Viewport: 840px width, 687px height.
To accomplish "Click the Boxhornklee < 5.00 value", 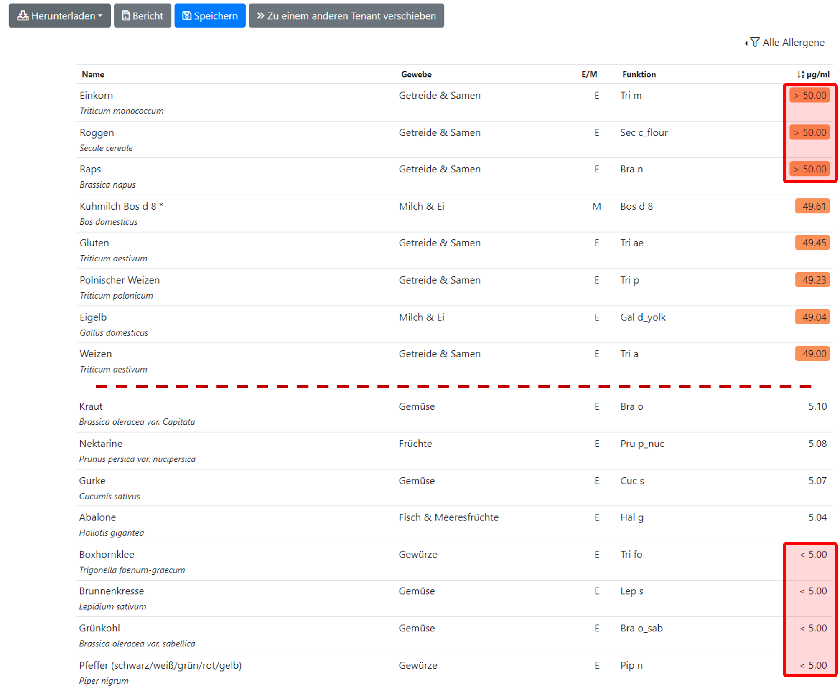I will coord(813,555).
